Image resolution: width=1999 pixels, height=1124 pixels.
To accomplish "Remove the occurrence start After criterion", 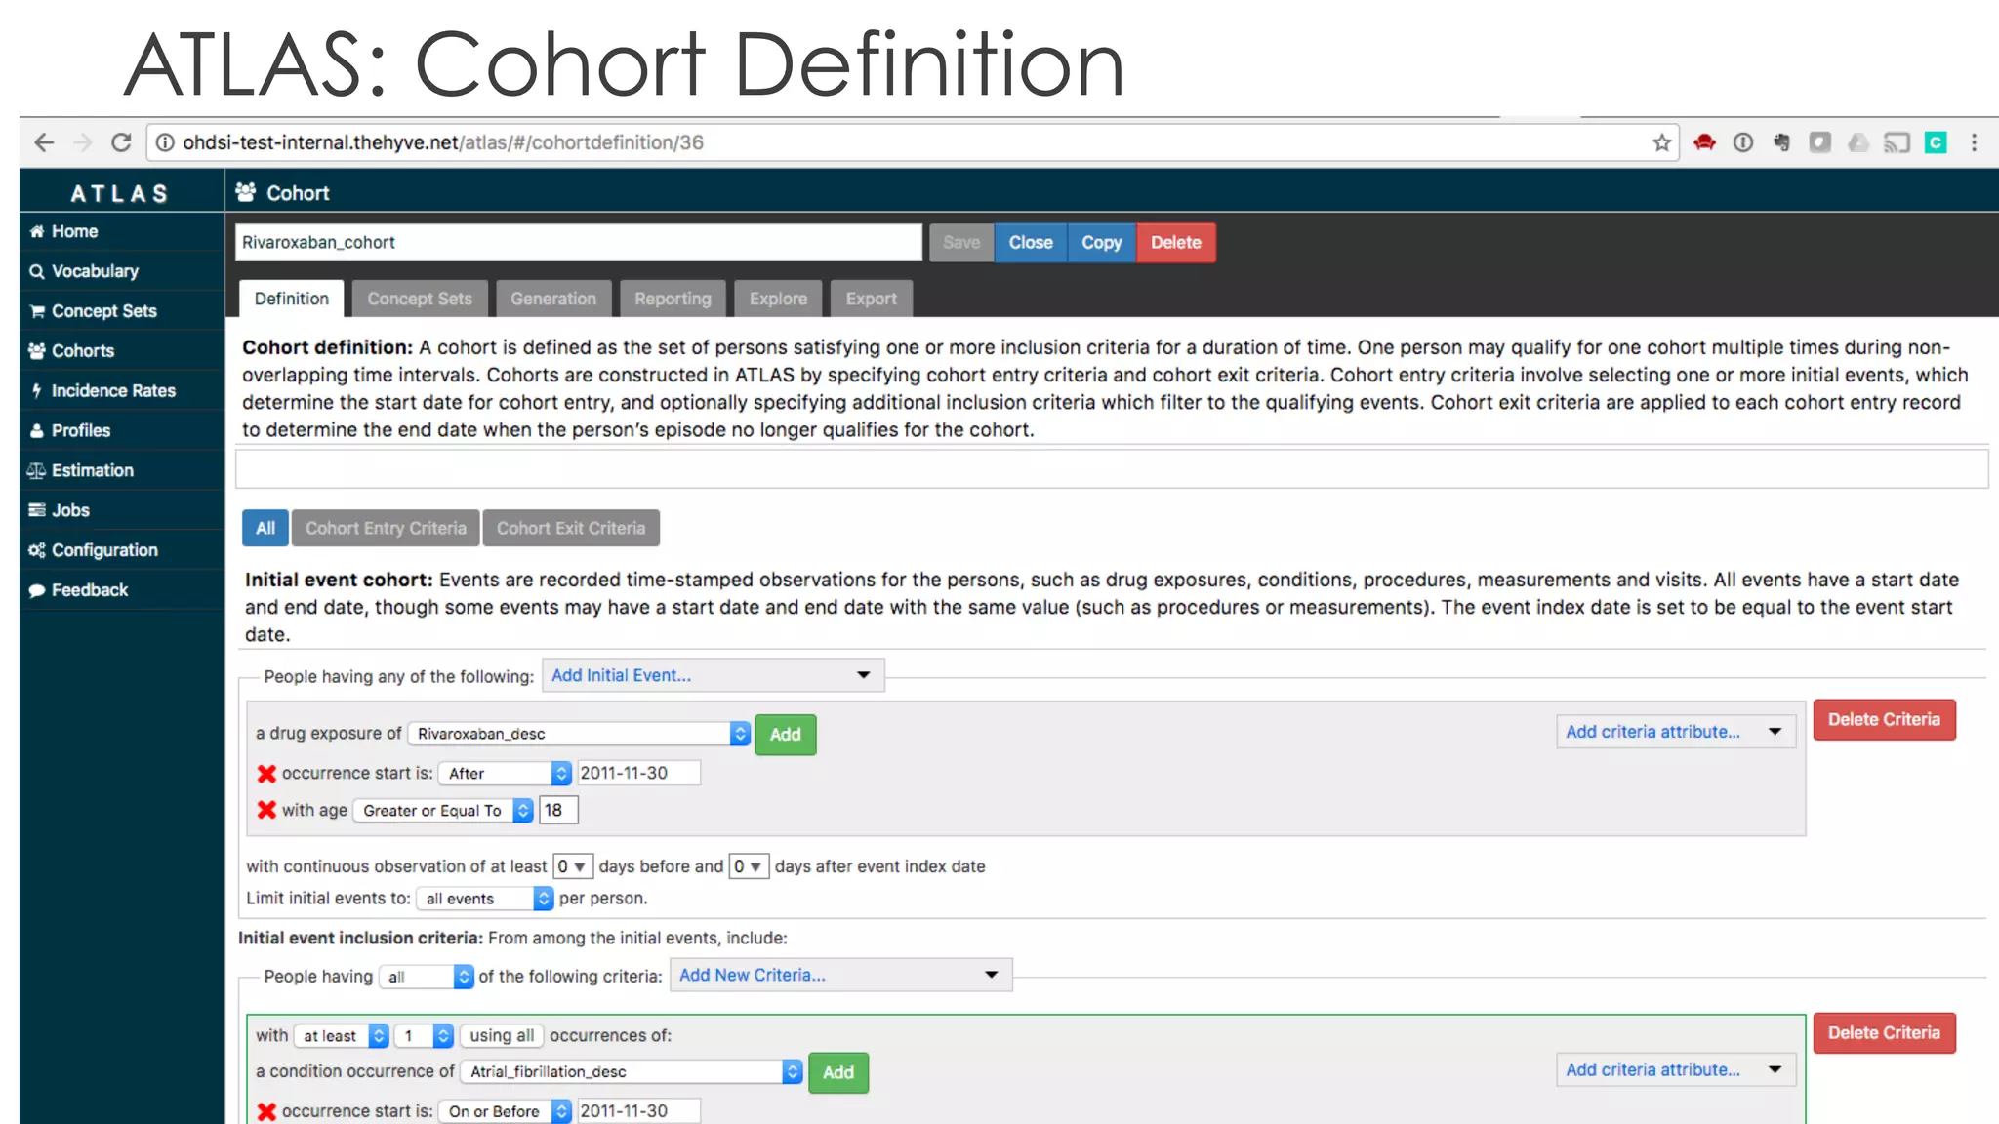I will tap(266, 774).
